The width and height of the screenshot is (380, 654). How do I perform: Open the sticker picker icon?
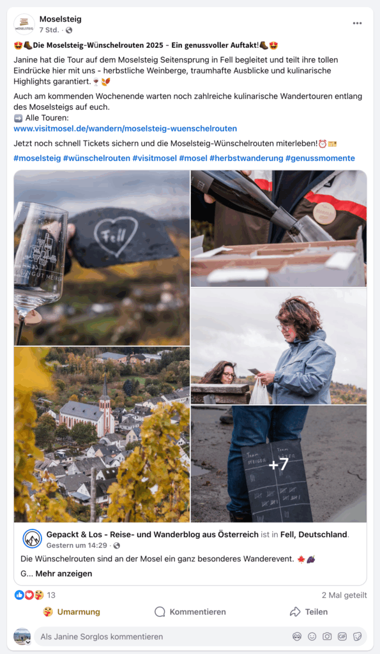(358, 637)
